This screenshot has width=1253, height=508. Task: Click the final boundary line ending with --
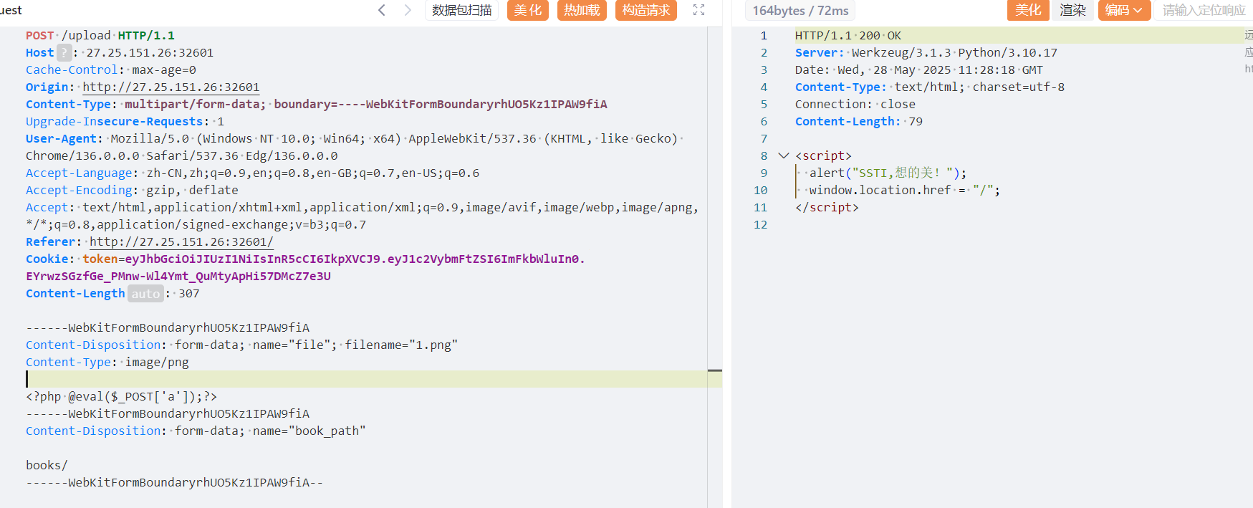pyautogui.click(x=175, y=482)
